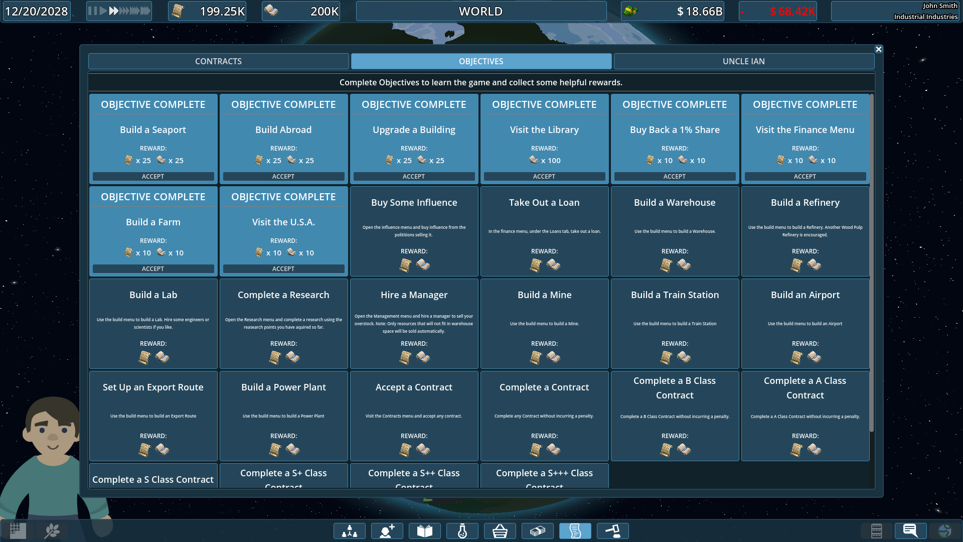
Task: Open the market basket icon
Action: (500, 531)
